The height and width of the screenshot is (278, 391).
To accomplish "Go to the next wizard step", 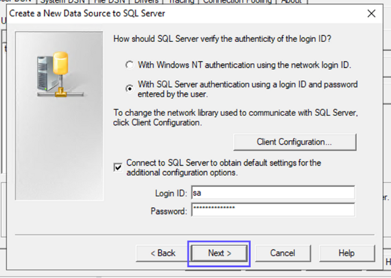I will point(219,253).
